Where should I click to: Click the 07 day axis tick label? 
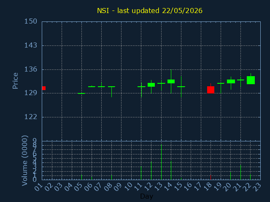(x=98, y=186)
